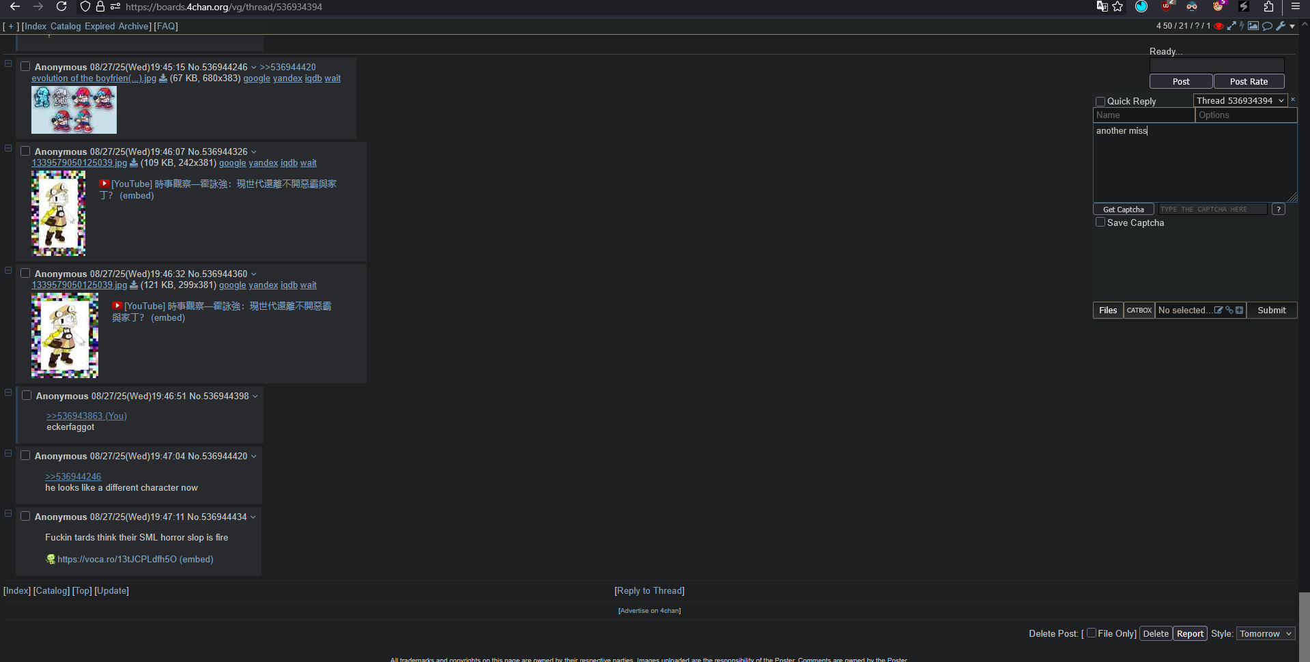Select checkbox for post No.536944326

(25, 152)
